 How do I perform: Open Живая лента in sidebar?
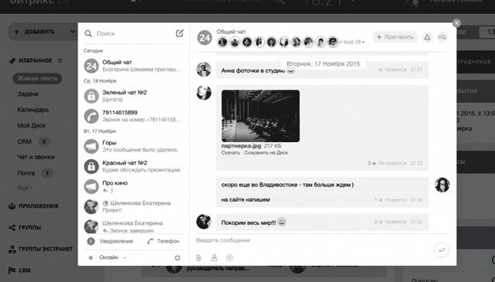coord(37,78)
